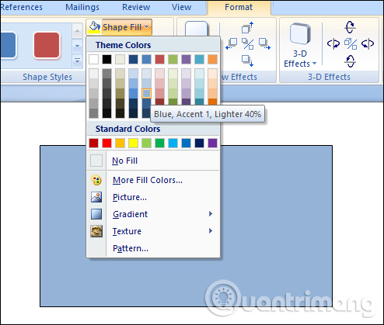Apply the blue rounded shape style

click(9, 45)
